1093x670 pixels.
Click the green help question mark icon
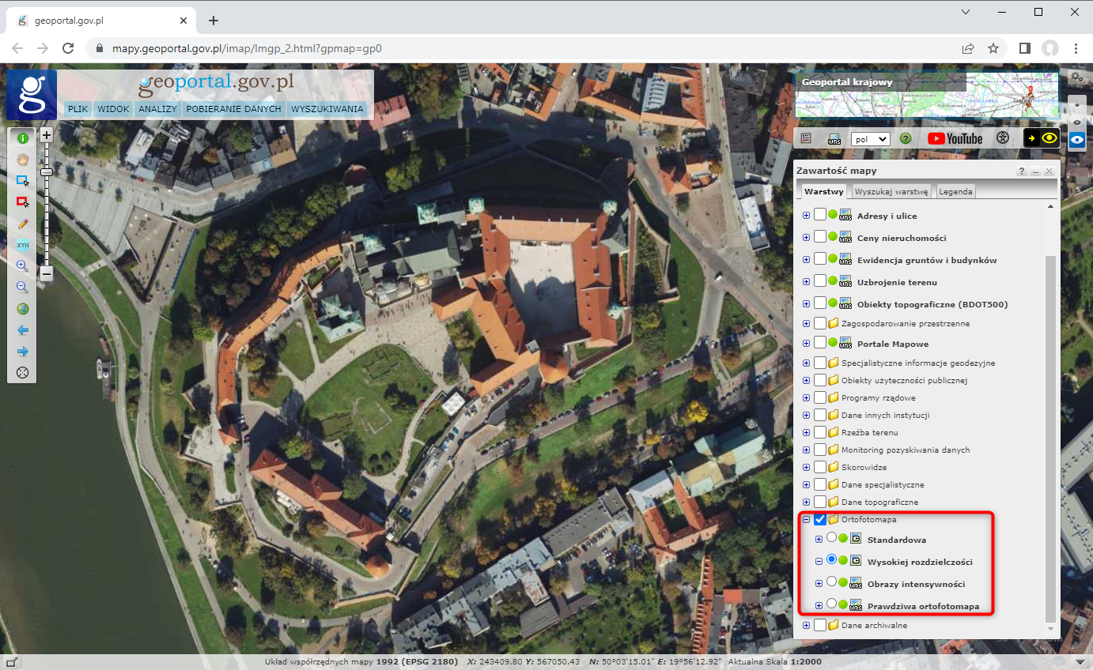[906, 138]
